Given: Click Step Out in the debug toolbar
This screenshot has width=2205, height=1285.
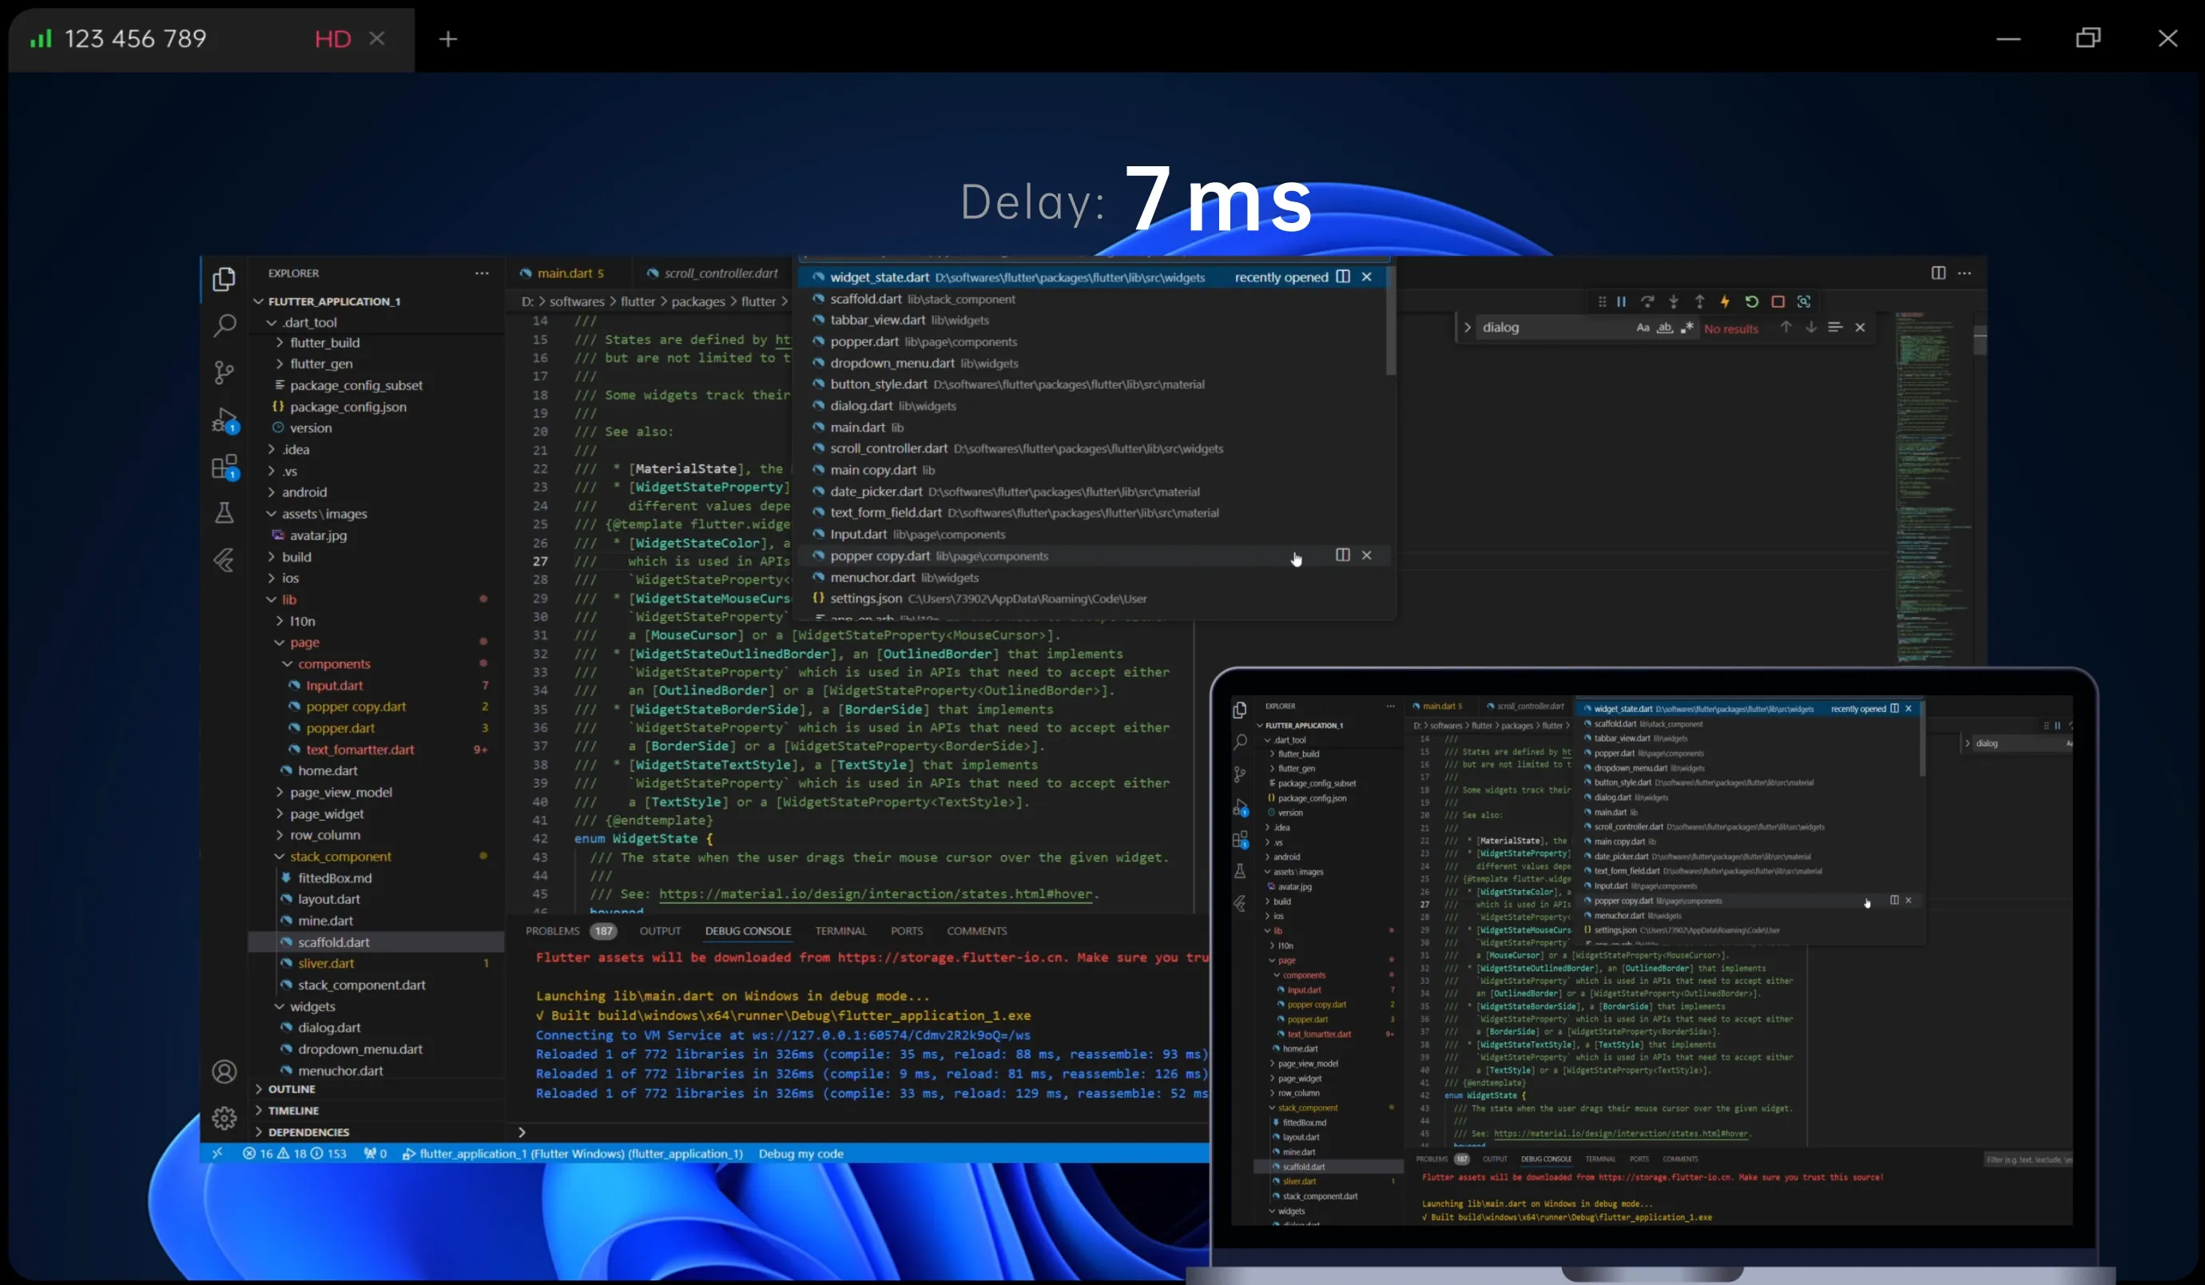Looking at the screenshot, I should [1699, 301].
